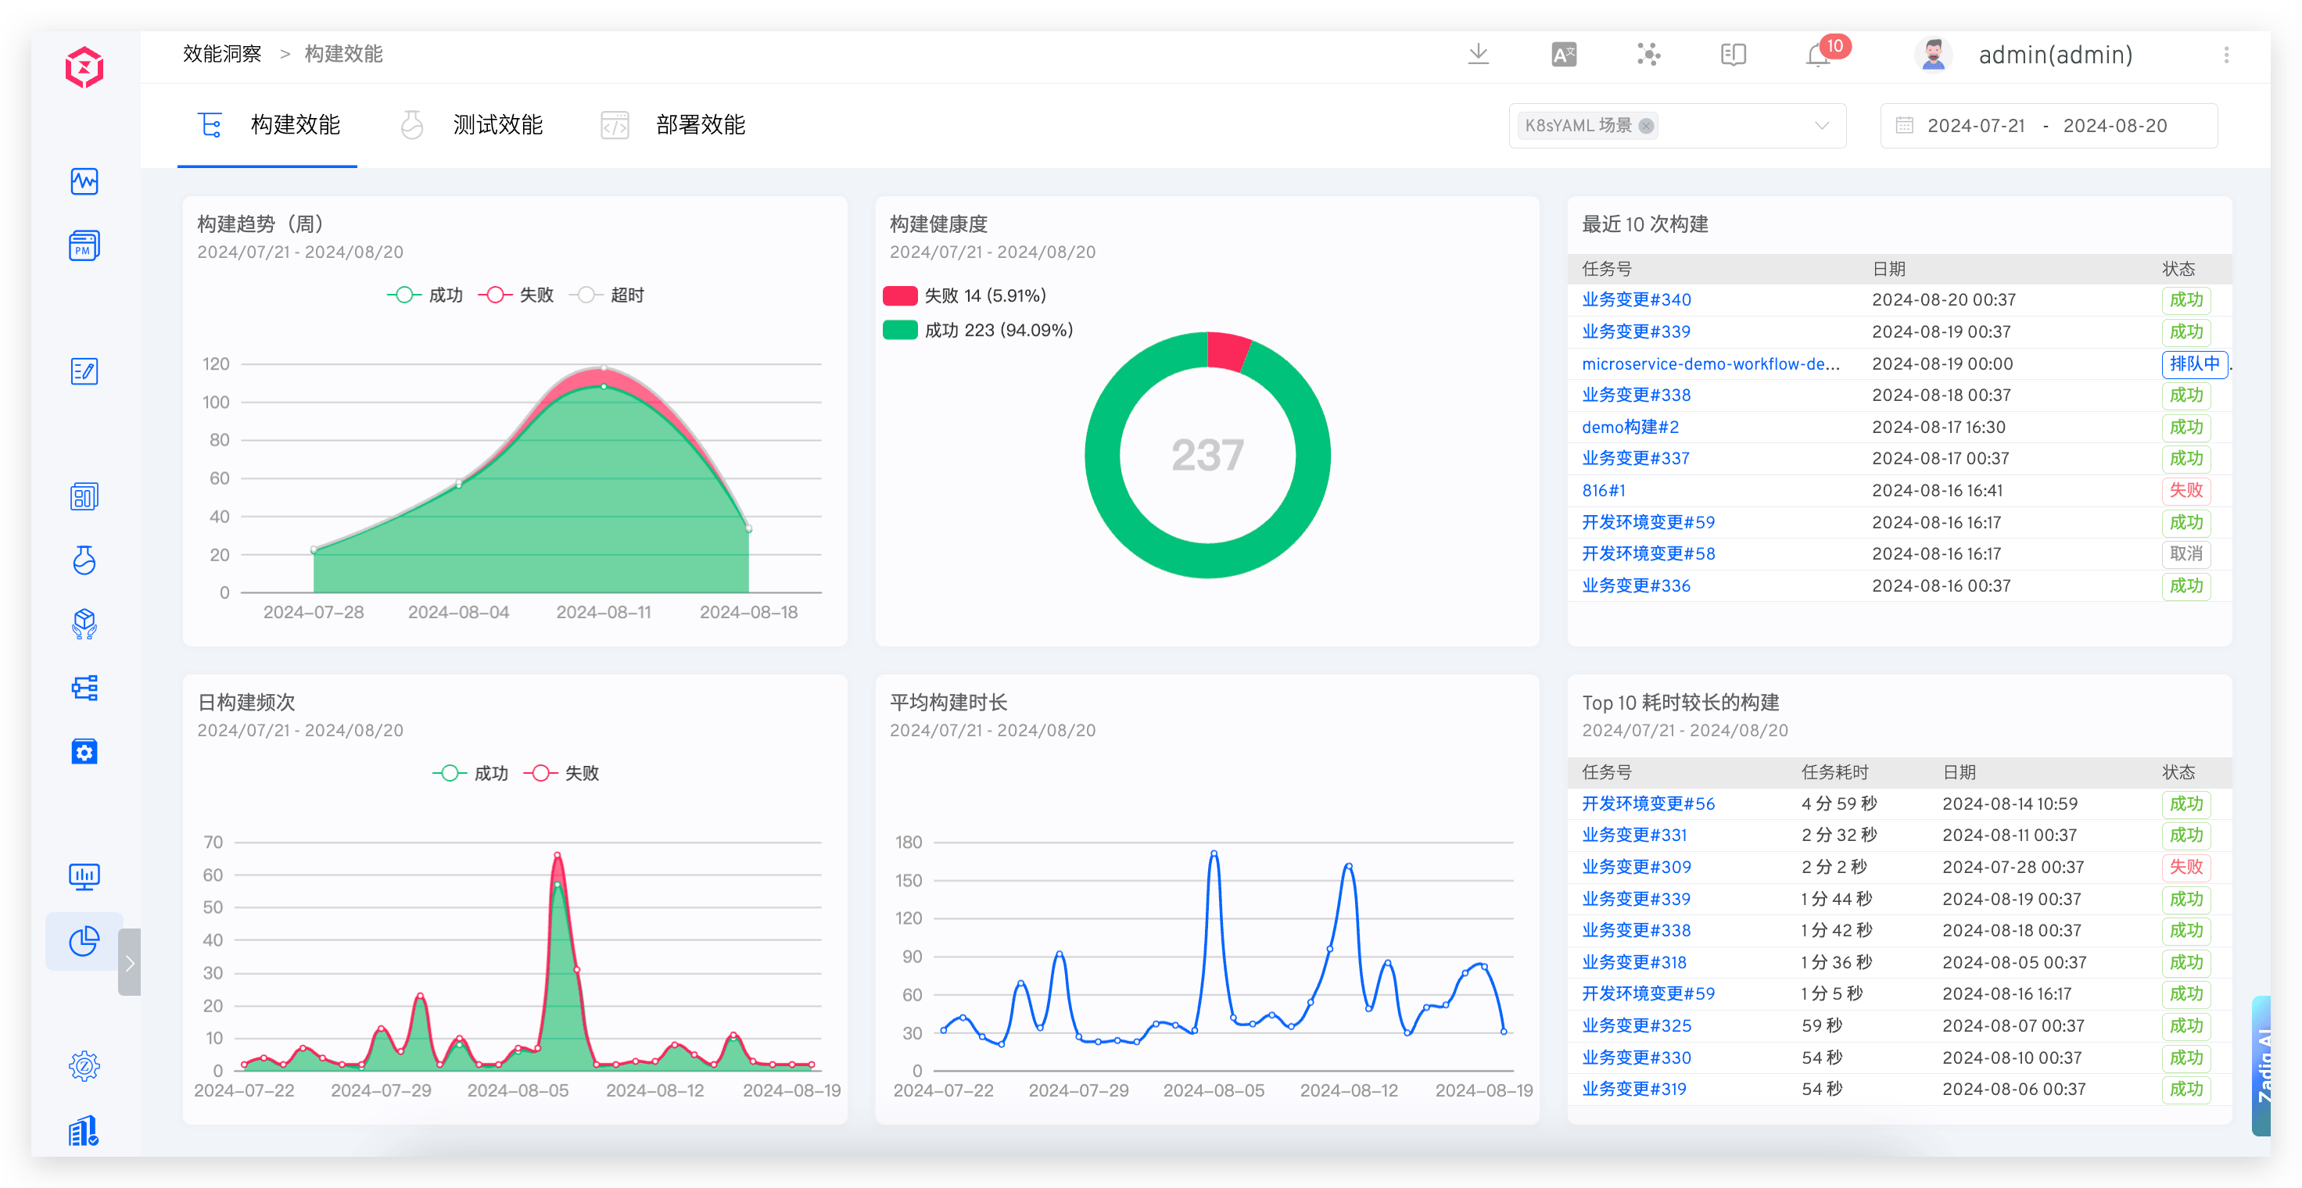Export data using the download icon
This screenshot has width=2302, height=1188.
coord(1479,55)
